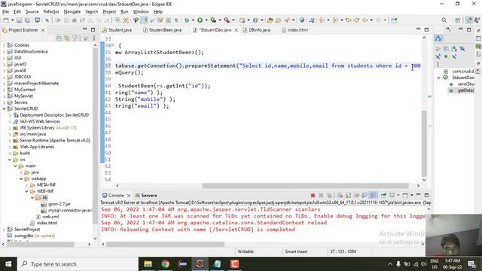Collapse the WEB-INF folder
This screenshot has height=271, width=482.
click(x=27, y=191)
